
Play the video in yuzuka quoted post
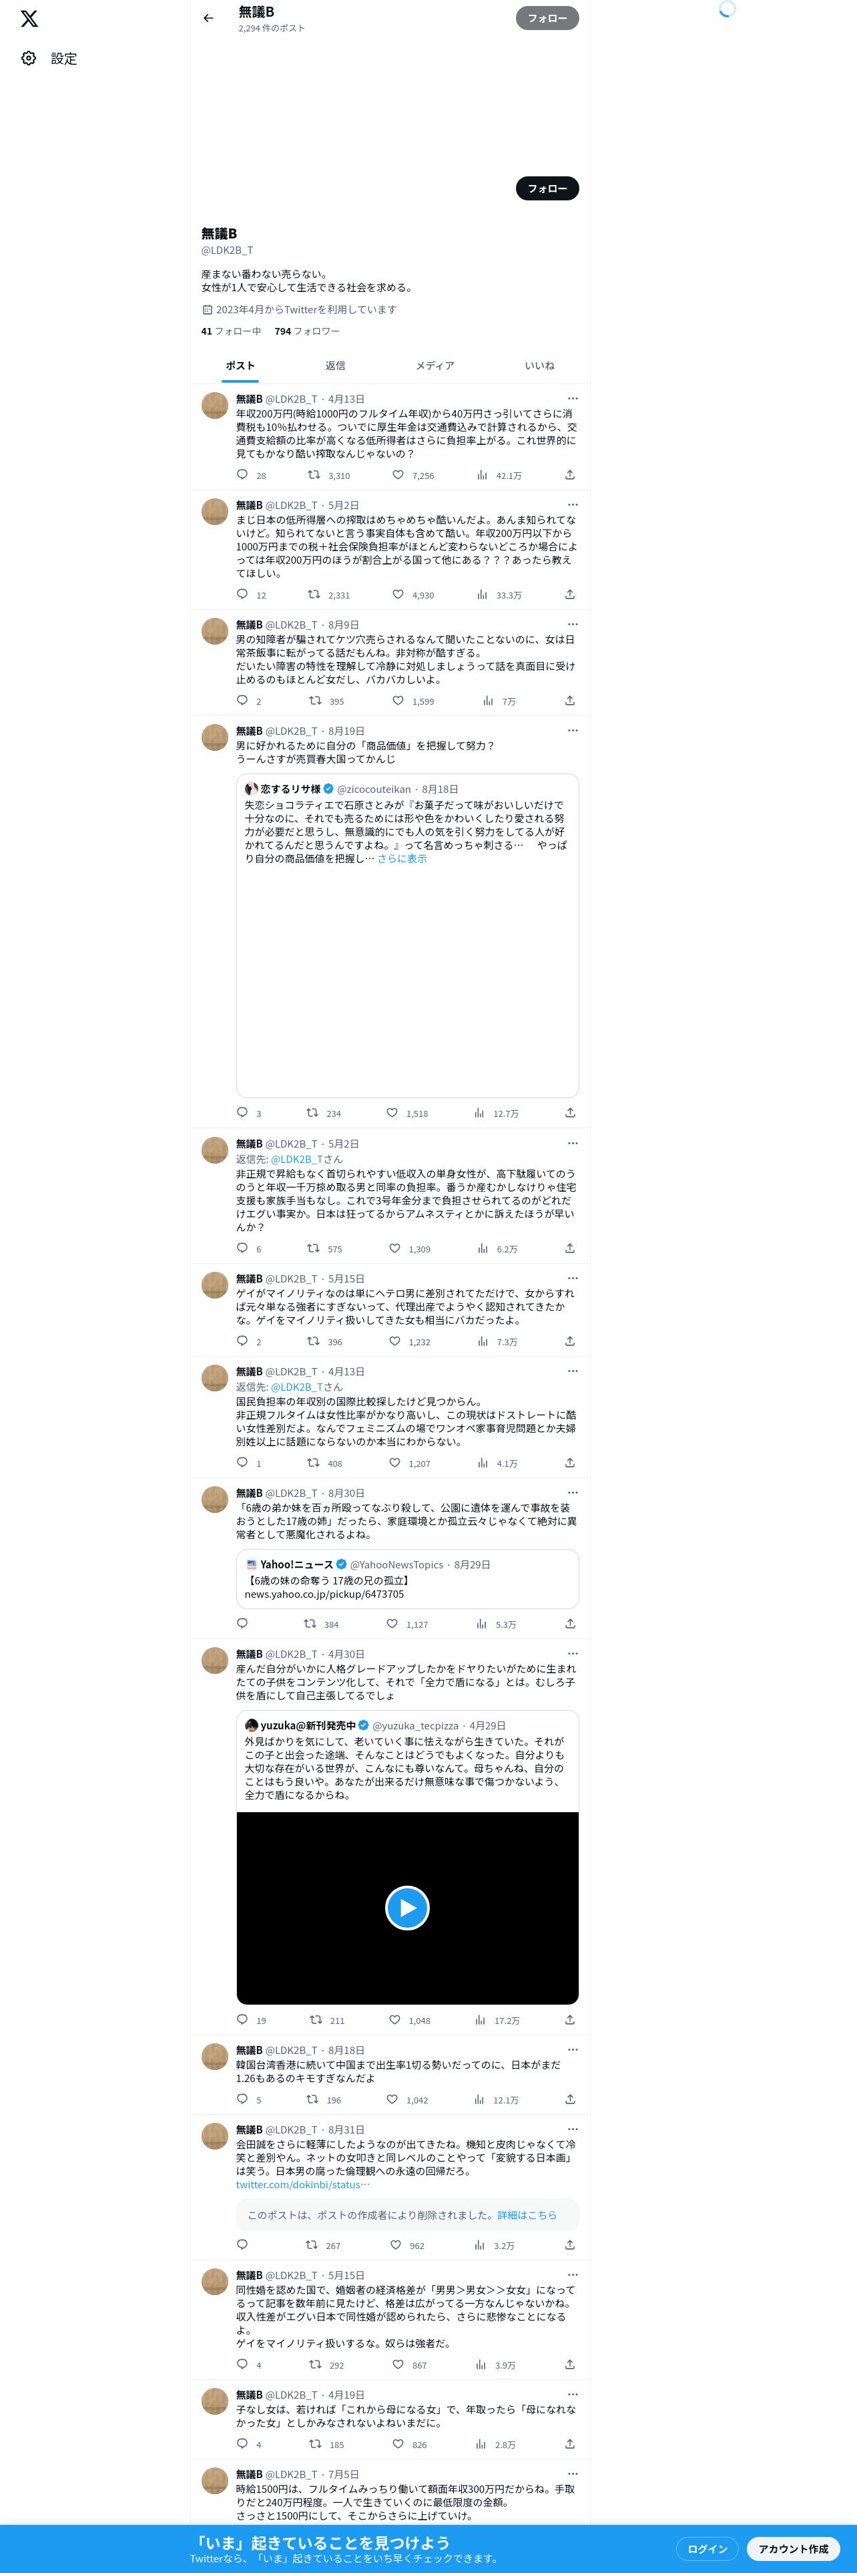tap(407, 1908)
